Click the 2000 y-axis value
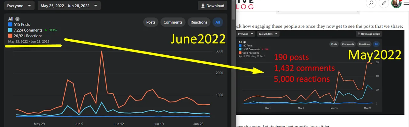The width and height of the screenshot is (409, 127). 219,73
